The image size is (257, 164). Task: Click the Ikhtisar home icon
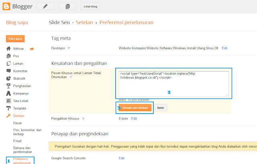click(x=8, y=48)
